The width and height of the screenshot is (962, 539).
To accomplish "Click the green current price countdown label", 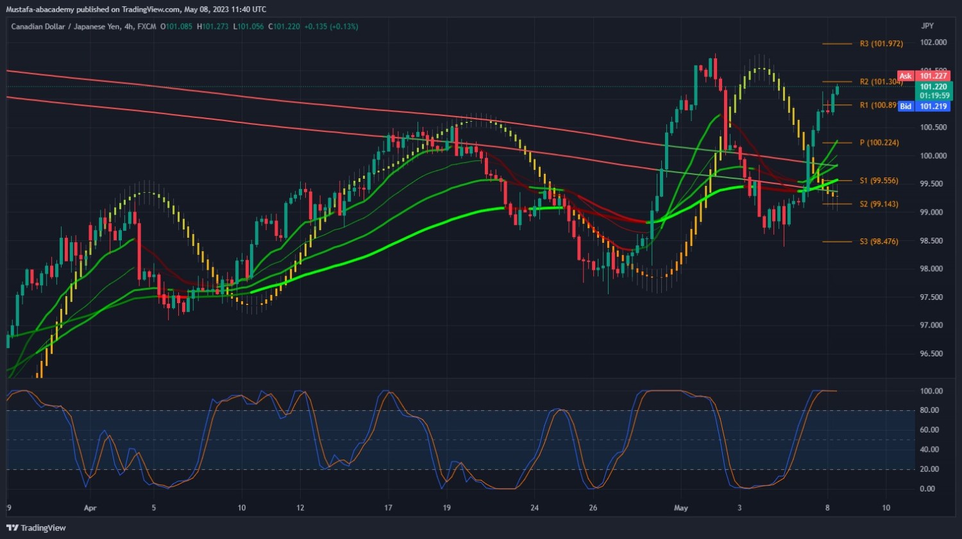I will [934, 91].
